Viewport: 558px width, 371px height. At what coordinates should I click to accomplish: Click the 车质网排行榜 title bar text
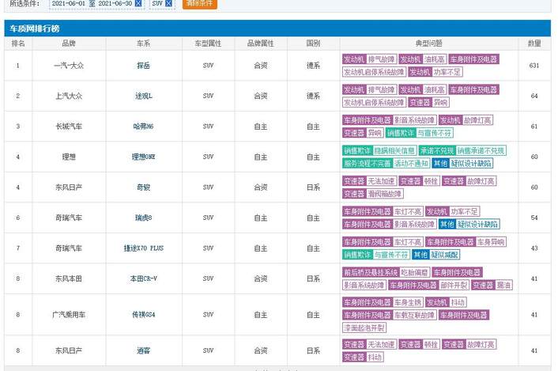[x=35, y=28]
